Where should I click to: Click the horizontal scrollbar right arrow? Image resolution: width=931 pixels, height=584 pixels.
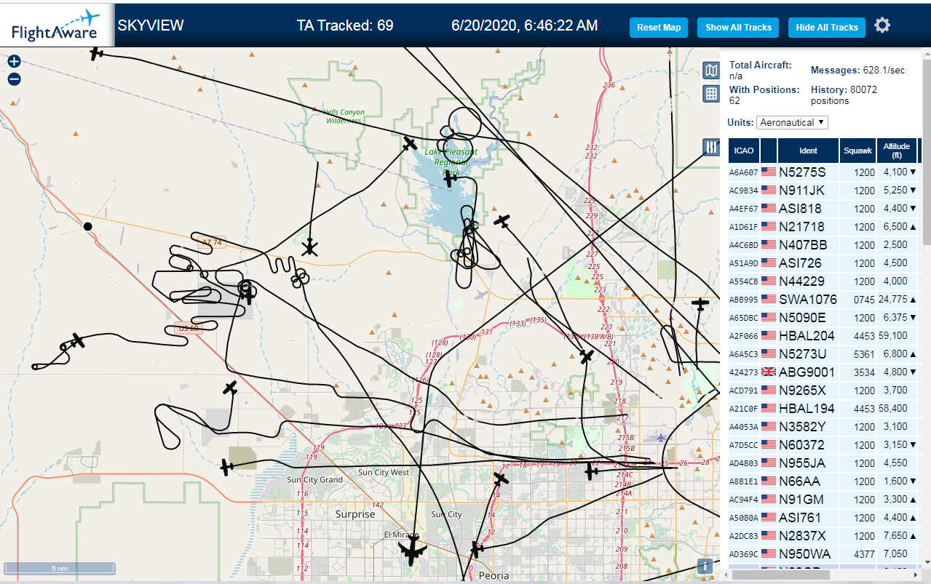[x=916, y=575]
